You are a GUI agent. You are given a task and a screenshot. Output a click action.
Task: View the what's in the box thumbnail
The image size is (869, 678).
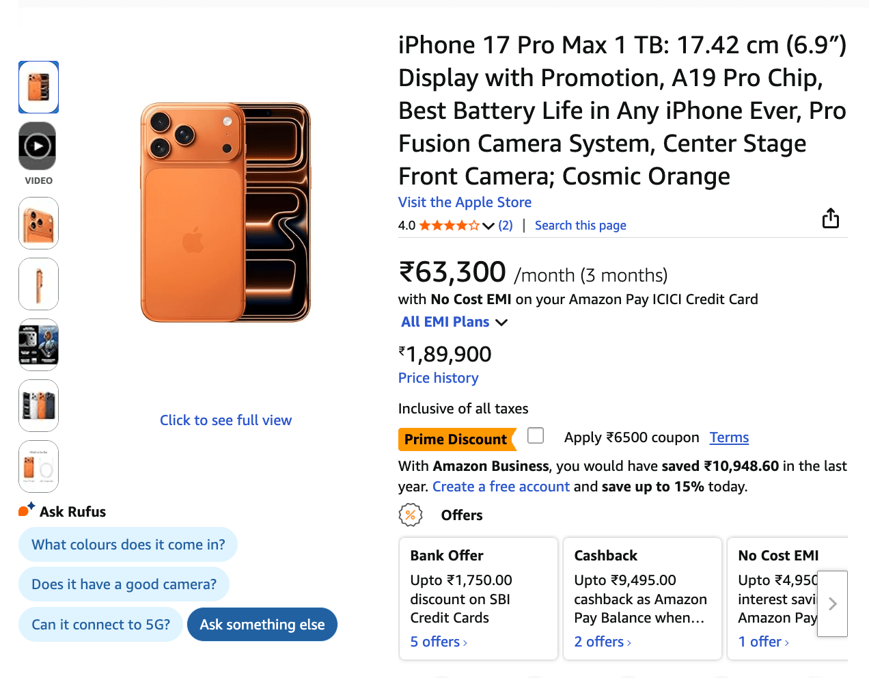[x=38, y=466]
